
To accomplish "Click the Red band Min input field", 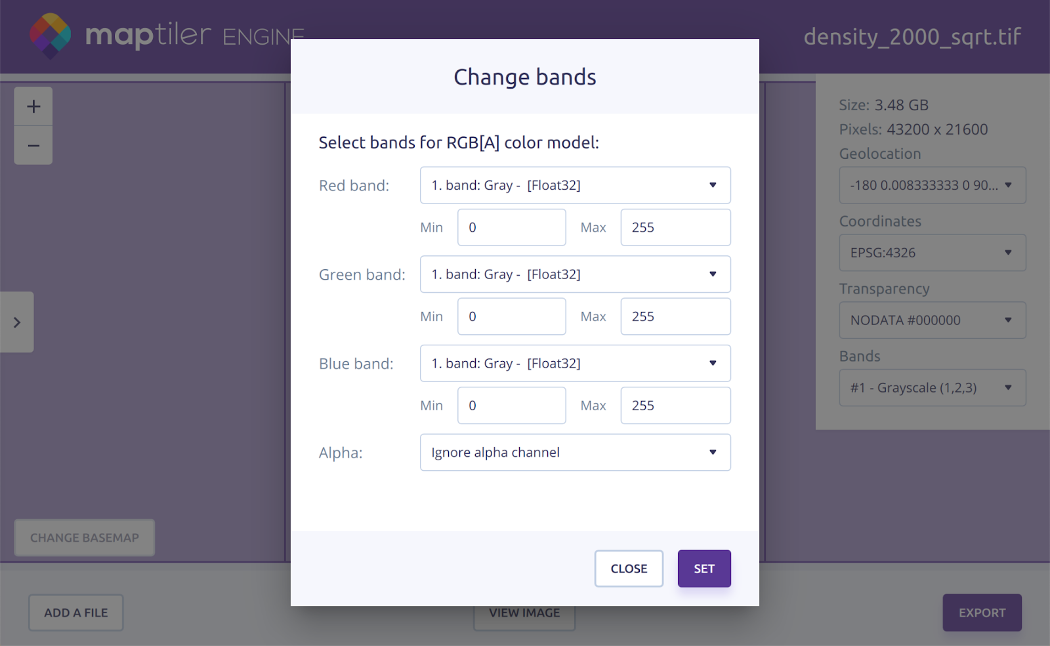I will [x=511, y=228].
